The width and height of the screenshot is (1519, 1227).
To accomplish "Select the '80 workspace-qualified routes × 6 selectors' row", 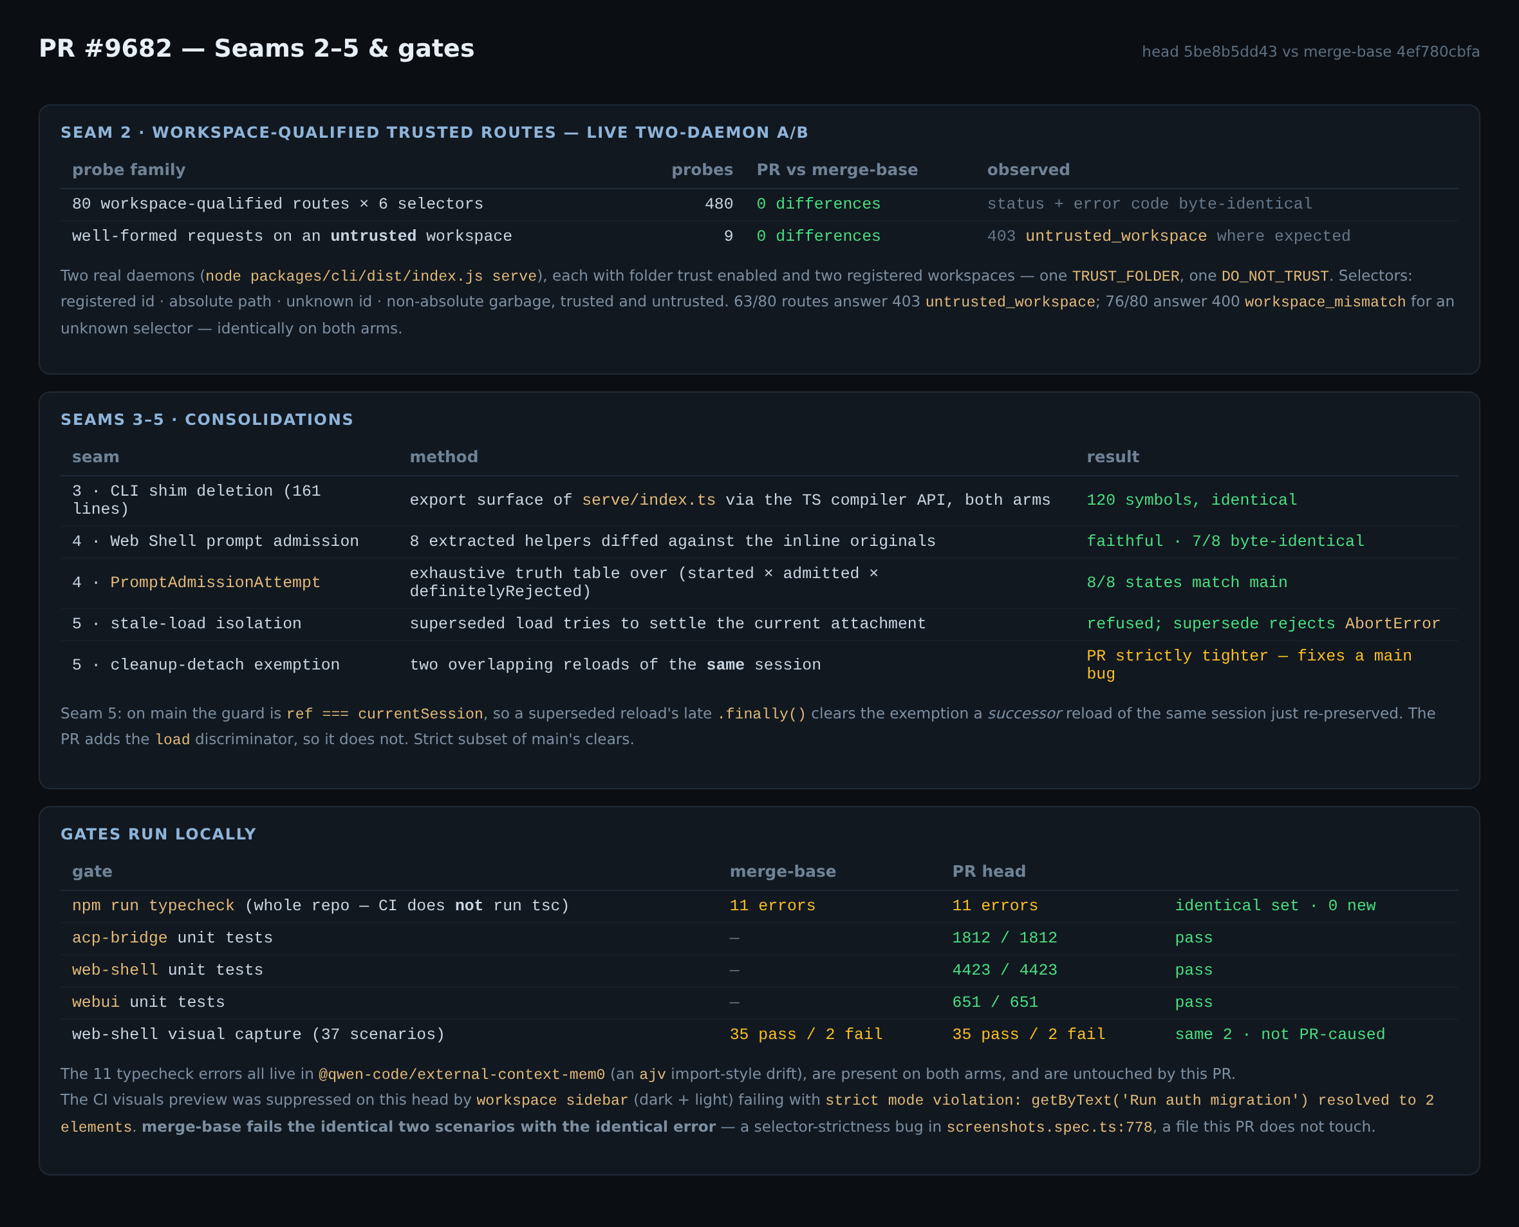I will (759, 204).
